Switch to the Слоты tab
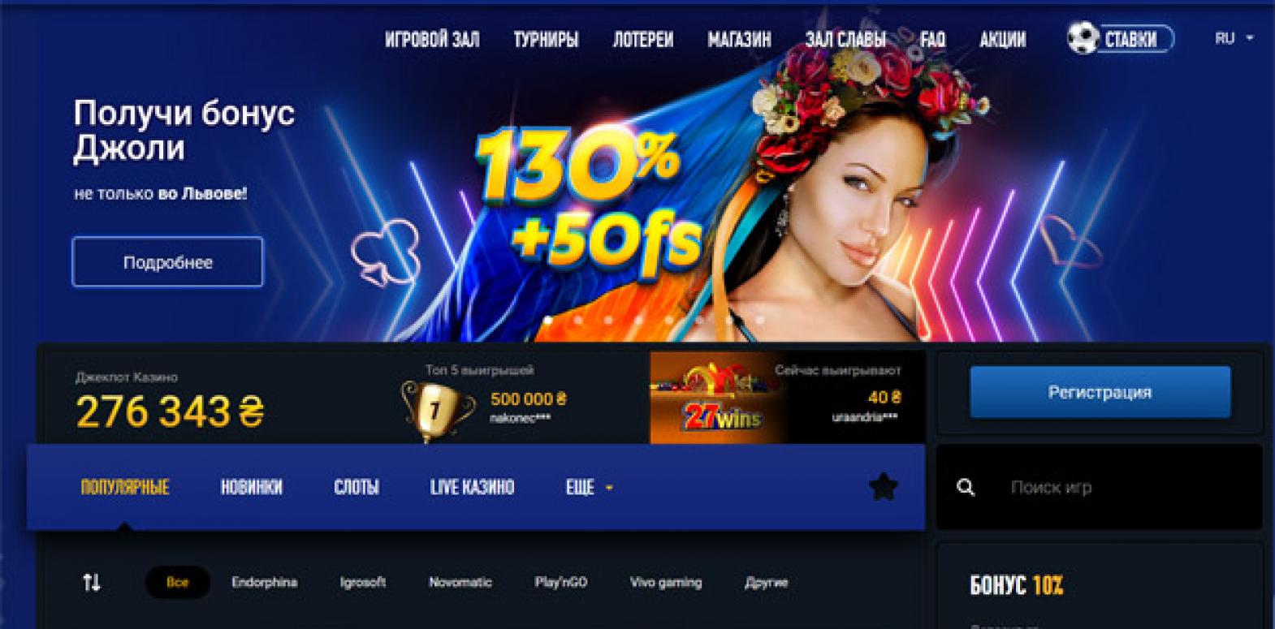1275x629 pixels. pyautogui.click(x=357, y=487)
